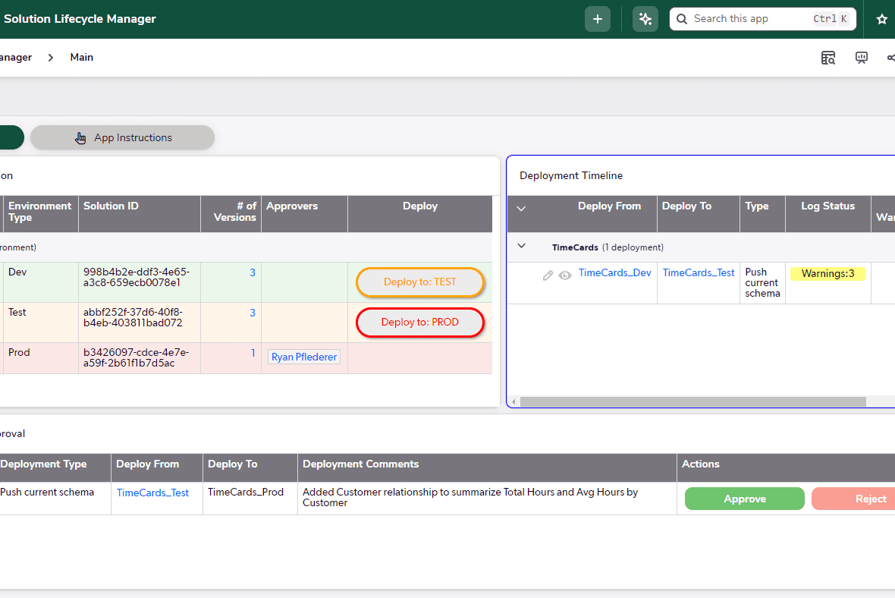Open the record audit search icon

click(828, 57)
